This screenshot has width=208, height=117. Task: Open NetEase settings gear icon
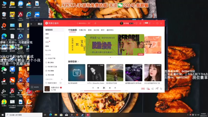140,23
